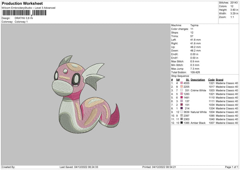This screenshot has width=240, height=170.
Task: Click the Brand column header
Action: pyautogui.click(x=220, y=80)
